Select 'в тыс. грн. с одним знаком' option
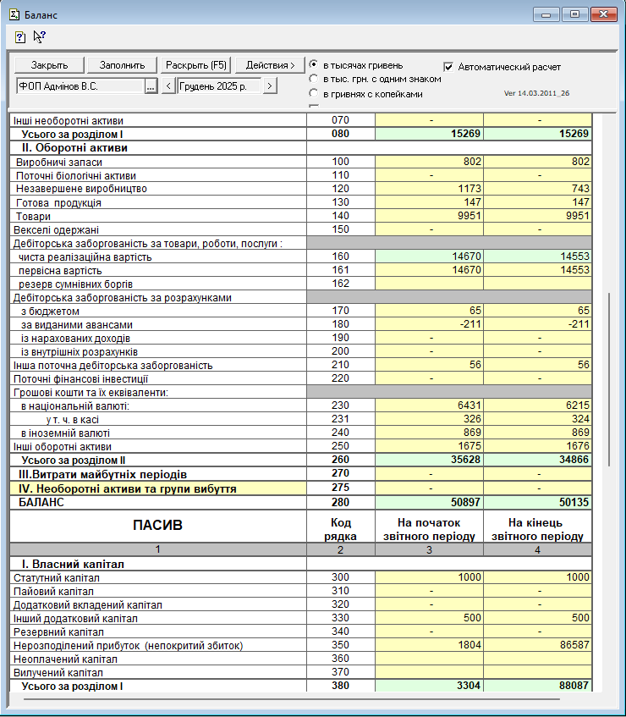Viewport: 626px width, 717px height. (315, 79)
